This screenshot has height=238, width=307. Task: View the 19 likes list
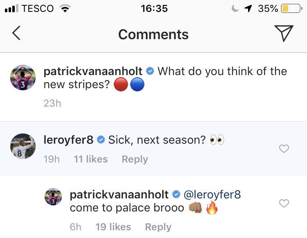coord(113,227)
